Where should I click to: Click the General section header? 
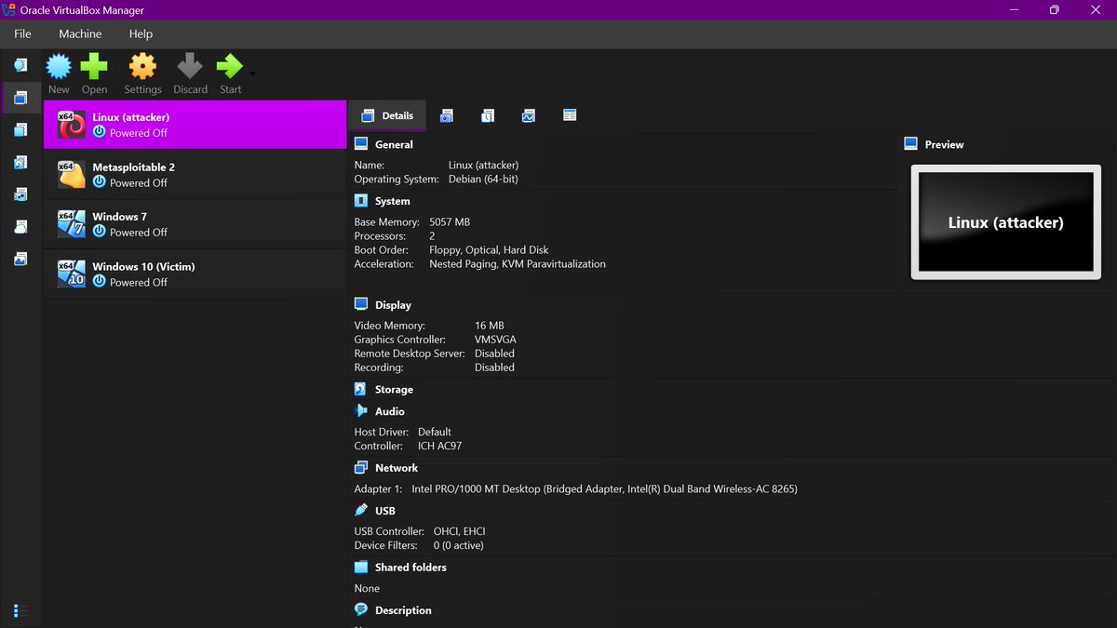point(394,144)
